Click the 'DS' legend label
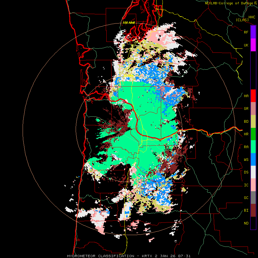The height and width of the screenshot is (258, 258). pyautogui.click(x=246, y=172)
